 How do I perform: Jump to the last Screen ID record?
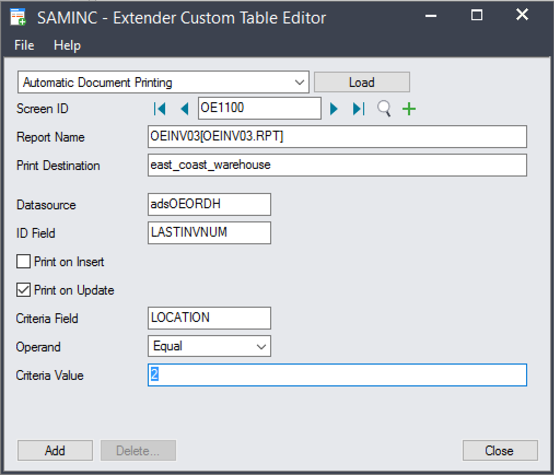358,108
